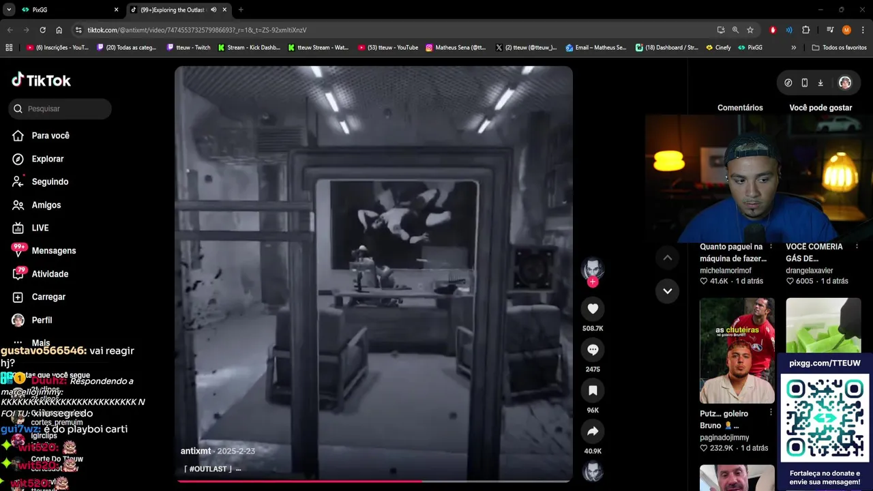Switch to the PixGG browser tab

(x=68, y=10)
